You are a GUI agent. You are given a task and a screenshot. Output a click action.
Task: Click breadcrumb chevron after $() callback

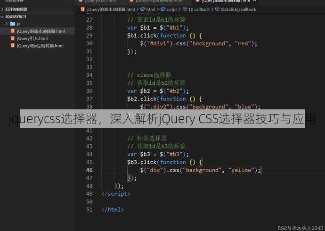coord(212,9)
